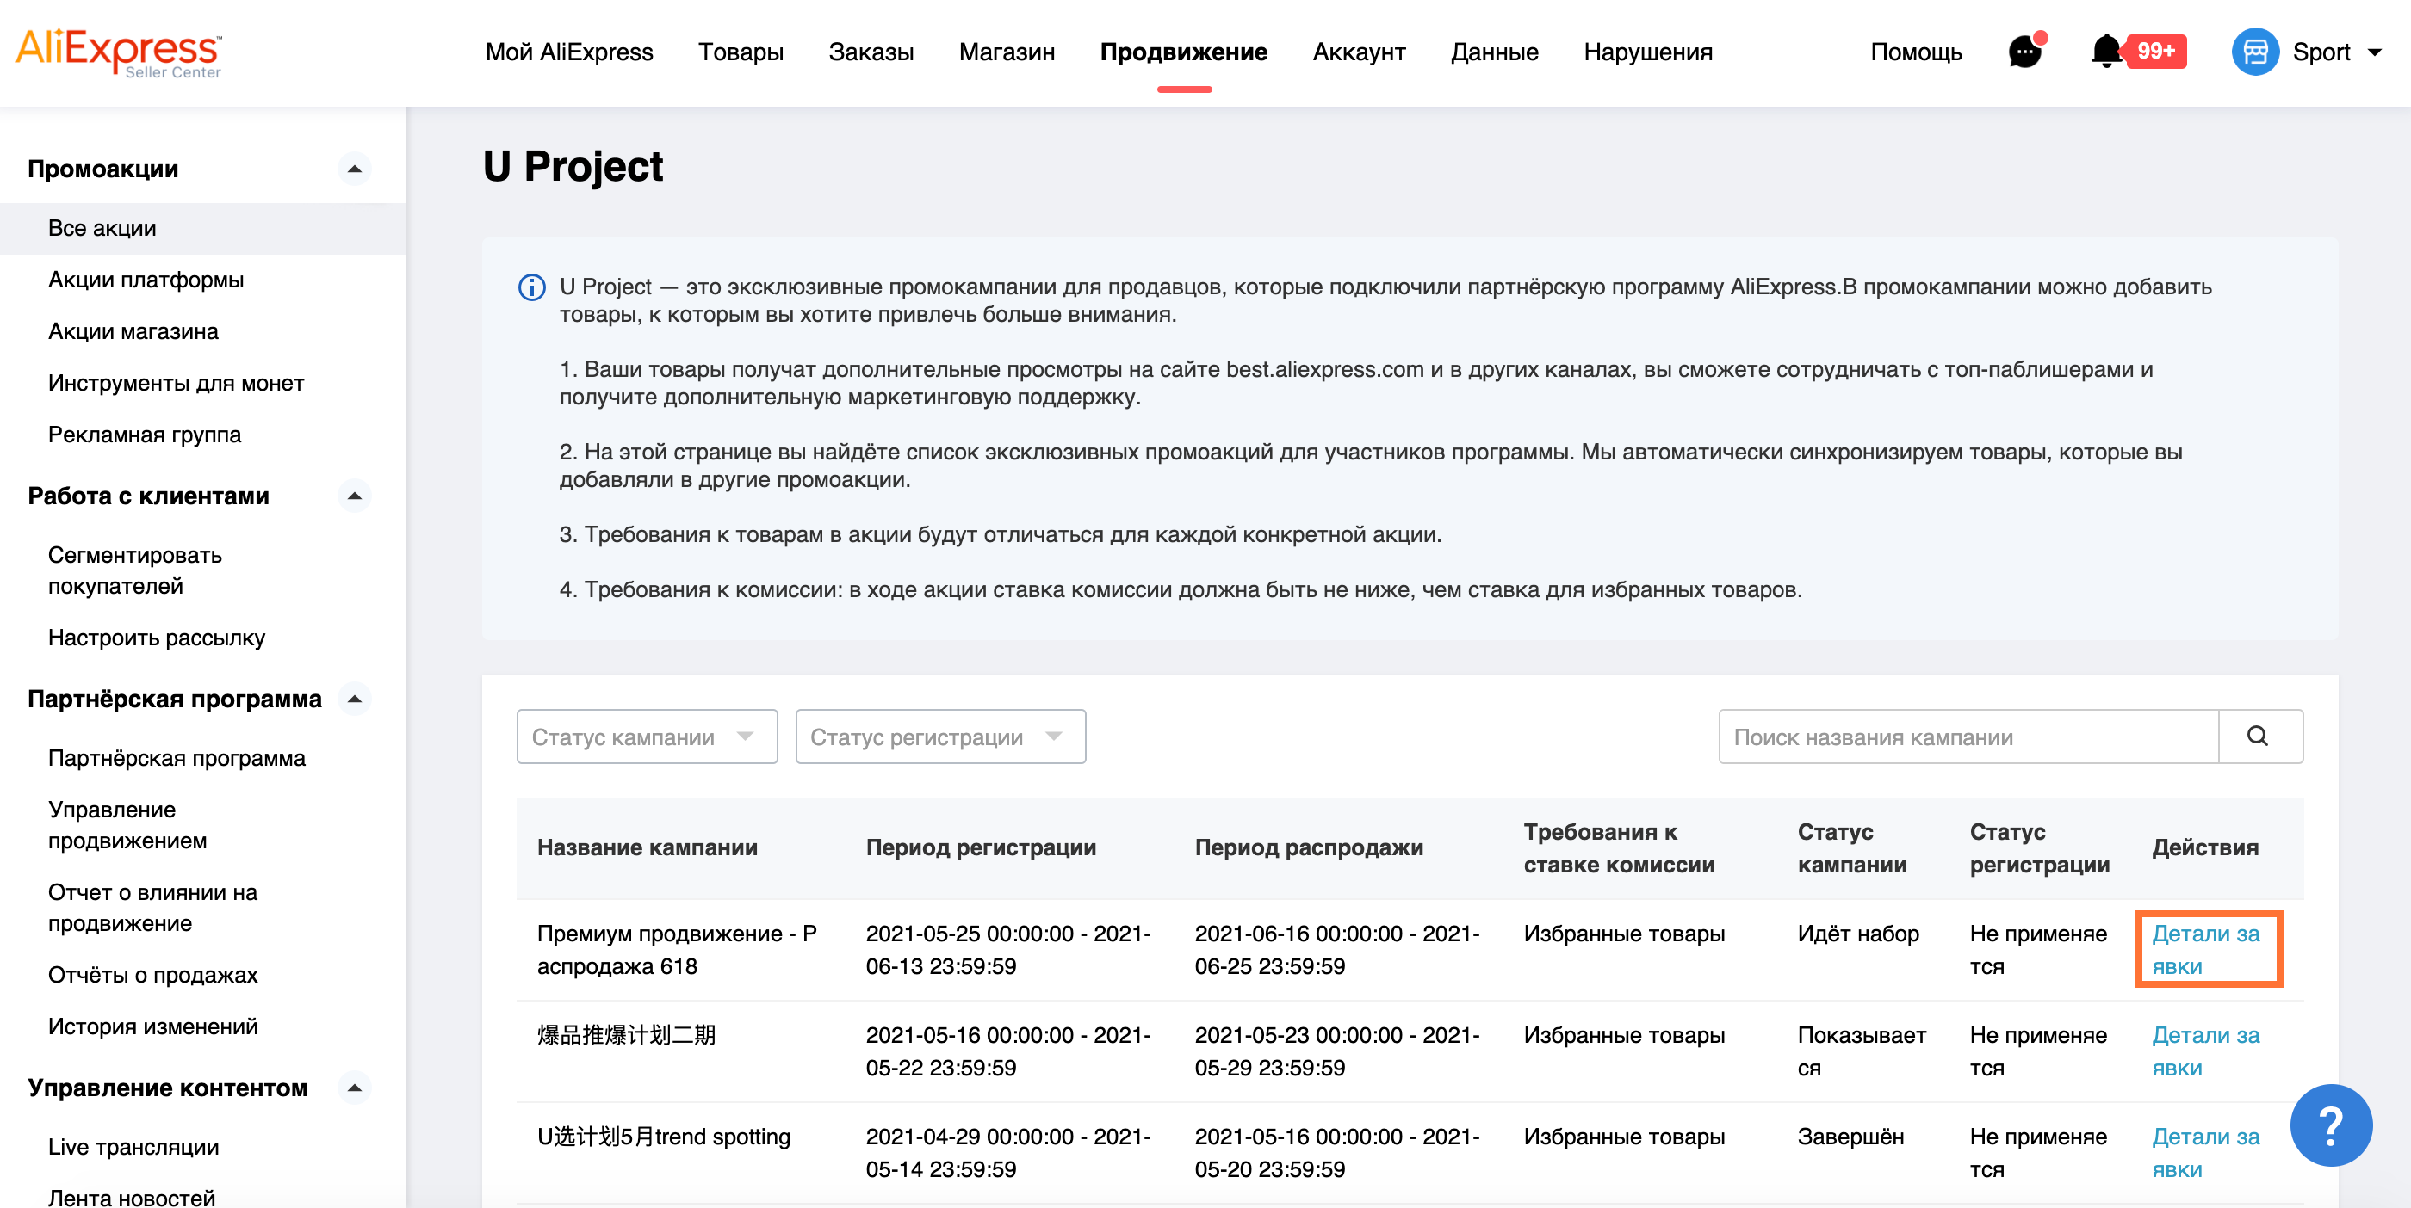This screenshot has width=2411, height=1208.
Task: Open the Sport account dropdown arrow
Action: (x=2375, y=52)
